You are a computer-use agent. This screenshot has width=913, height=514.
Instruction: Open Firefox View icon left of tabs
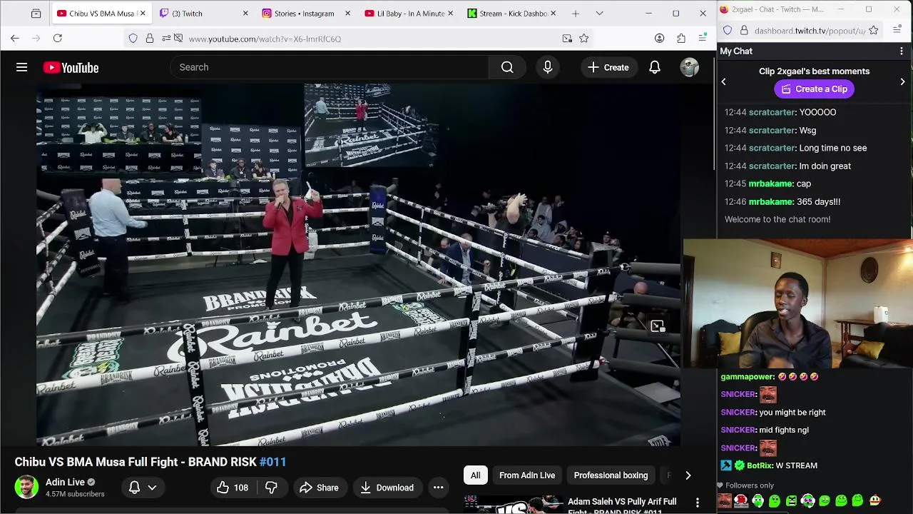click(x=36, y=13)
